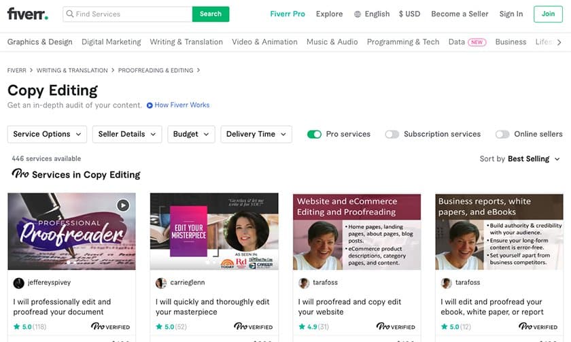
Task: Click the How Fiverr Works play icon
Action: coord(150,105)
